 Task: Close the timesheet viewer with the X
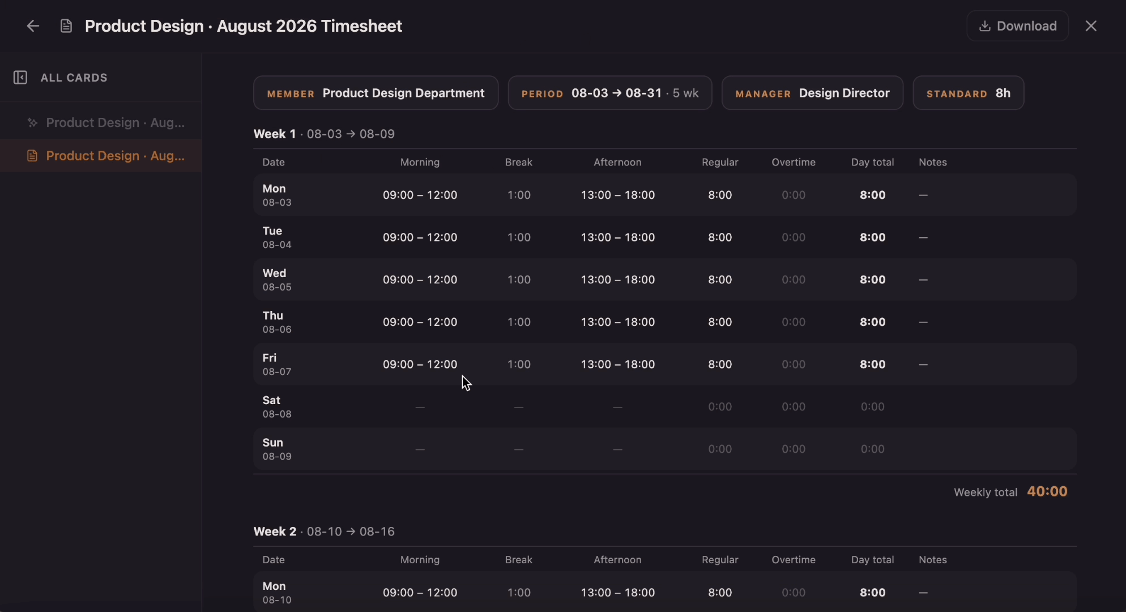1091,26
